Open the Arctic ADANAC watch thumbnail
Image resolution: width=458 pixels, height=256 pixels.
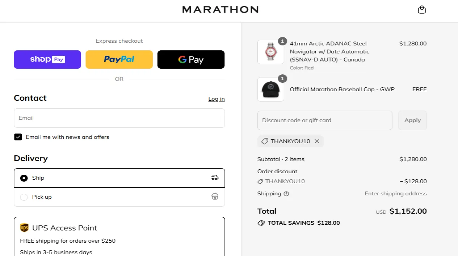[271, 52]
